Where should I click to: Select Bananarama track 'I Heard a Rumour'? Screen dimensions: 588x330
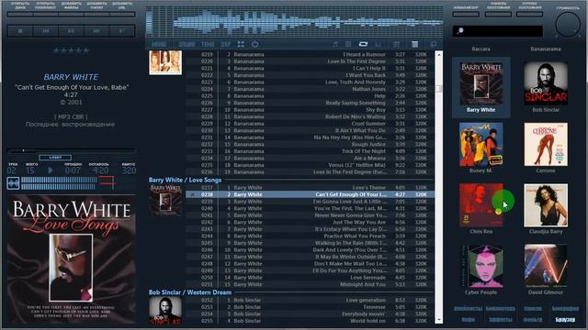click(310, 54)
